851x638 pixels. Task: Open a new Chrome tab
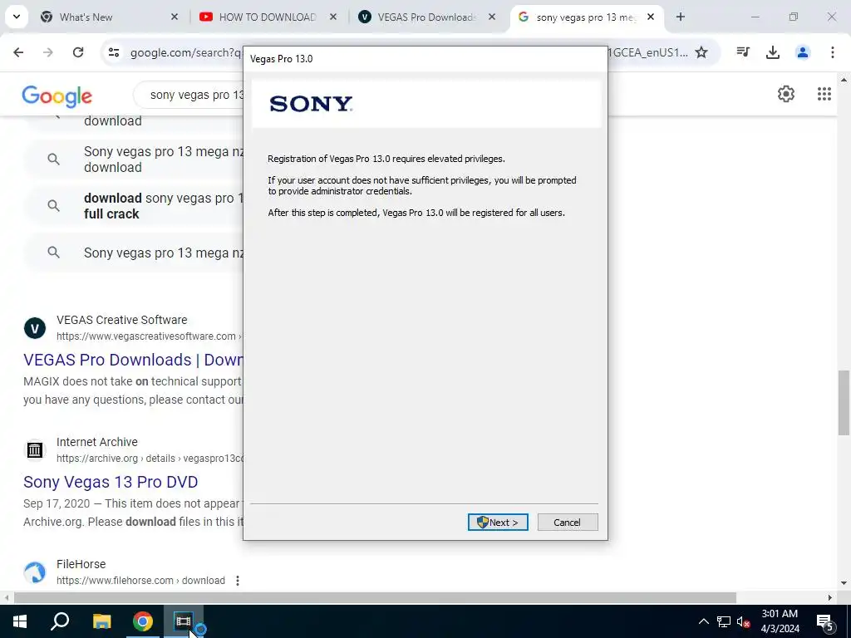click(681, 17)
